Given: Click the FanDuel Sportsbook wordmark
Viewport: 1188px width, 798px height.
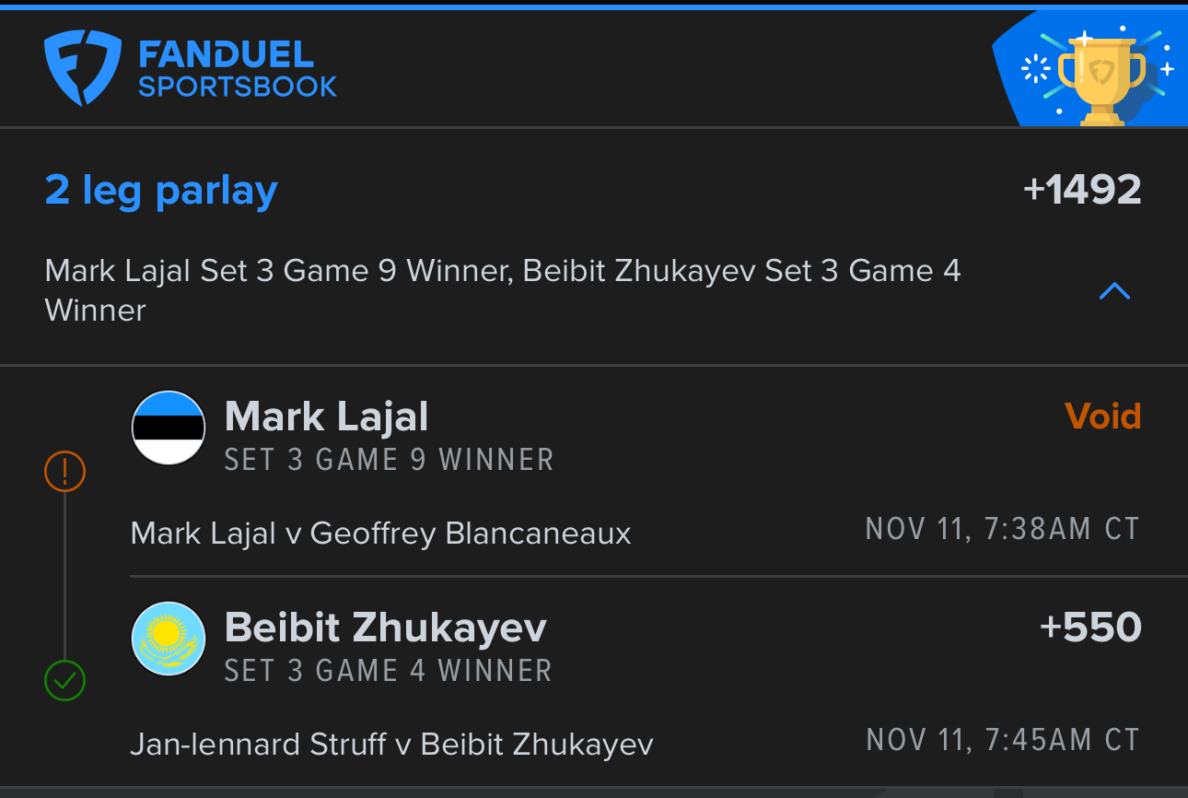Looking at the screenshot, I should coord(237,69).
